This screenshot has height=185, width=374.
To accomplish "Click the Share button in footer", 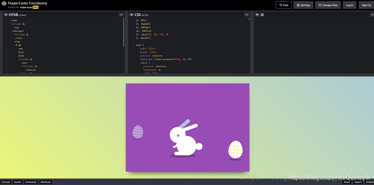I will coord(347,182).
